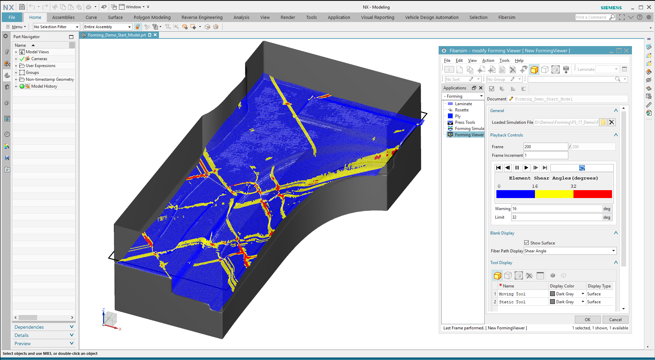Viewport: 655px width, 360px height.
Task: Activate the Forming Viewer item
Action: [468, 134]
